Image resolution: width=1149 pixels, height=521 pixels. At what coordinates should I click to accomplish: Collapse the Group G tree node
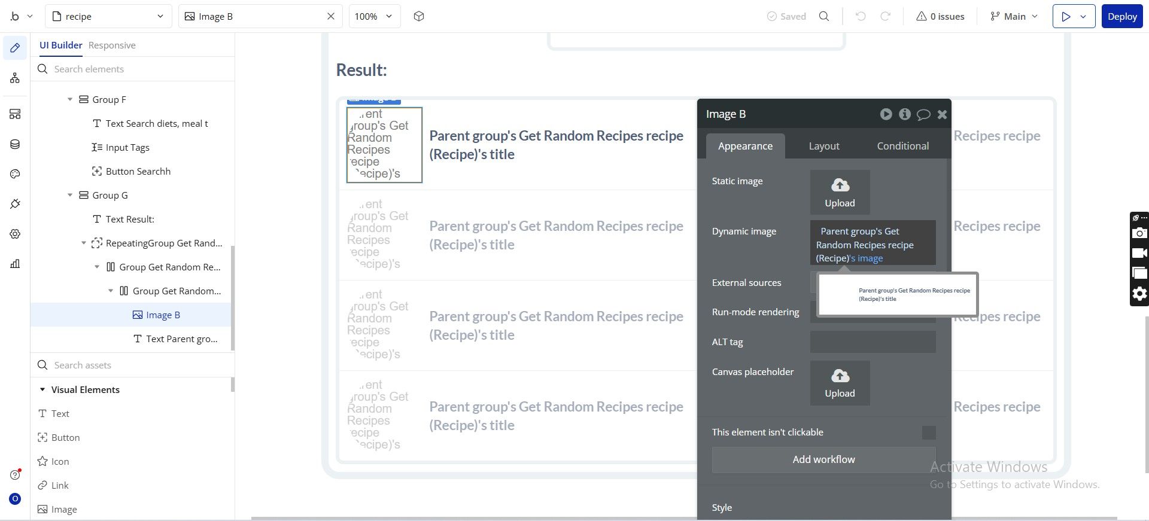click(x=70, y=195)
